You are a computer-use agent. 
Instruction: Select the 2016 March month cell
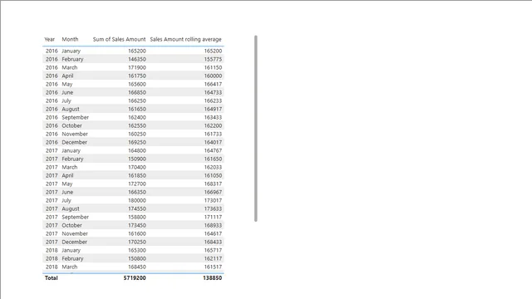(x=70, y=67)
